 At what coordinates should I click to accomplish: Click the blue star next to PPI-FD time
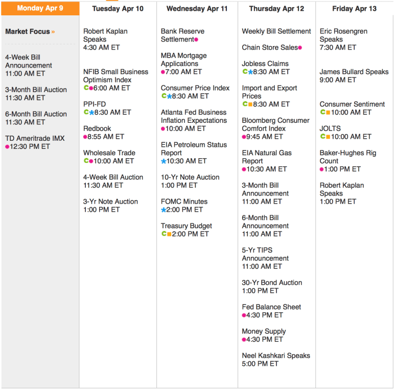coord(92,113)
